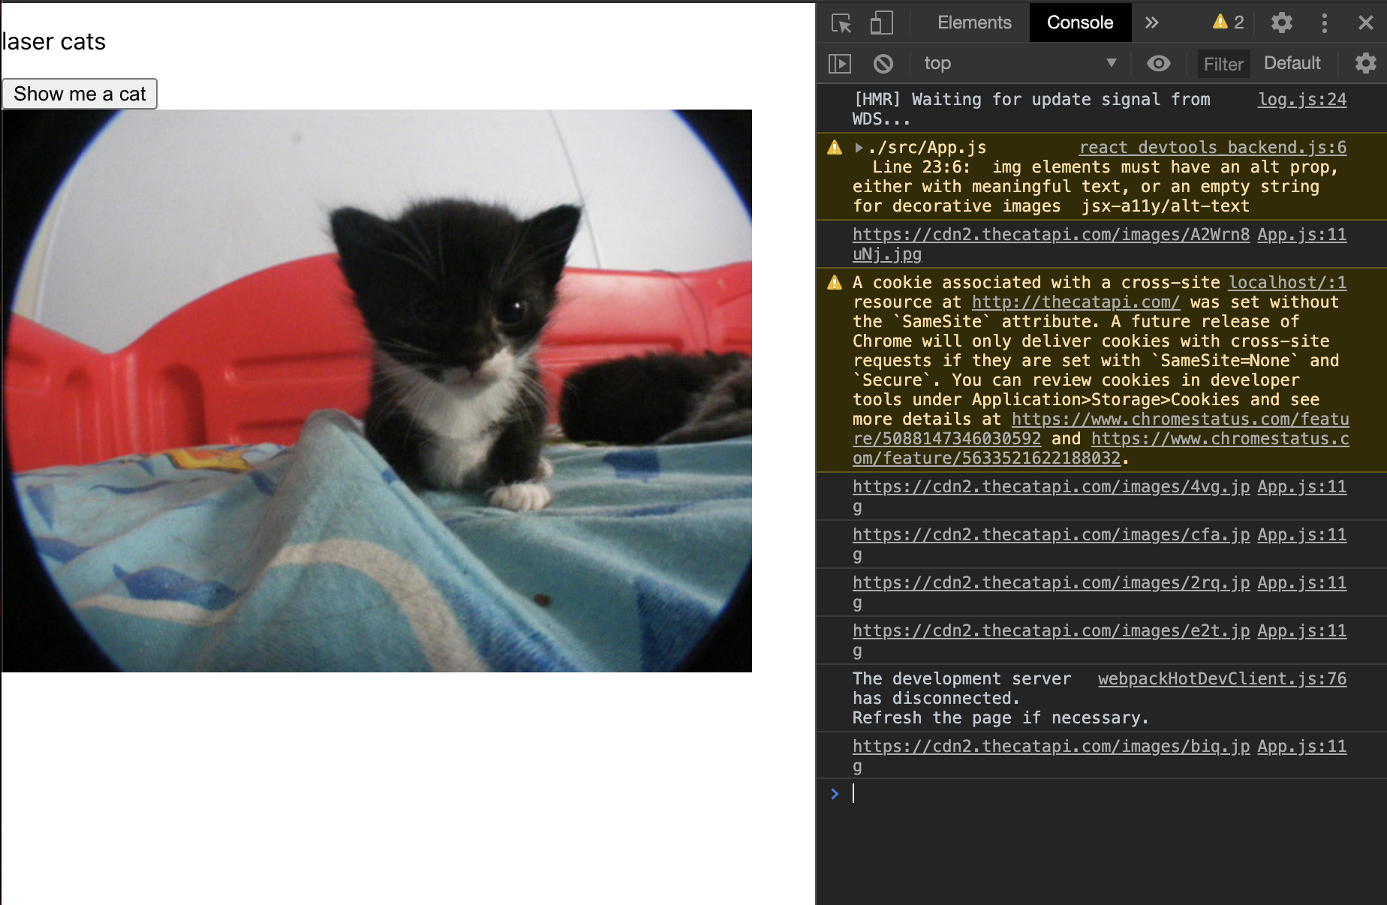
Task: Click the Filter button in the console toolbar
Action: (1223, 63)
